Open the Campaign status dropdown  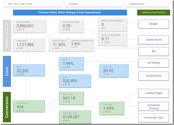click(146, 4)
